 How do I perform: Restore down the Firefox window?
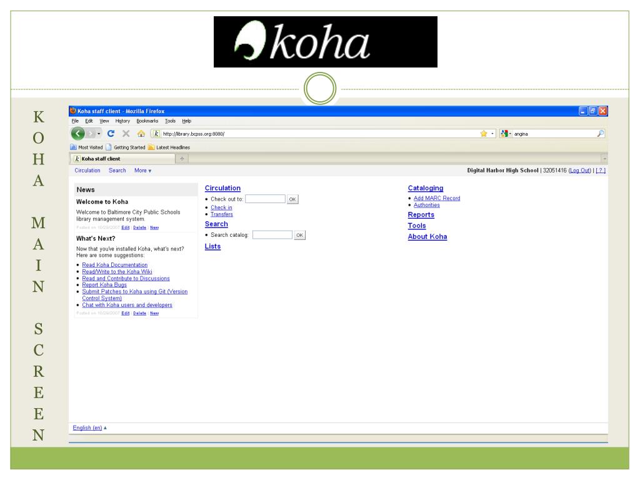point(593,111)
